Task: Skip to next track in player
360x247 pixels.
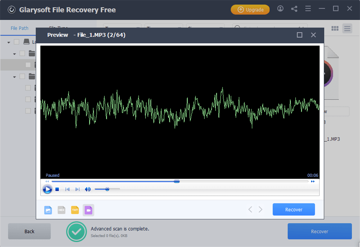Action: tap(77, 189)
